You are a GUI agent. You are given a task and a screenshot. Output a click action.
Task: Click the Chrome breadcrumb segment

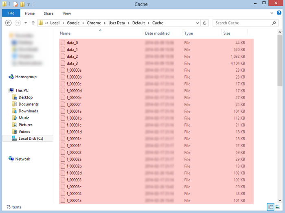pos(94,23)
